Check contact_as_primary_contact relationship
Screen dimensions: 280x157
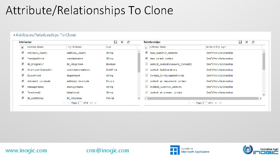pyautogui.click(x=146, y=92)
